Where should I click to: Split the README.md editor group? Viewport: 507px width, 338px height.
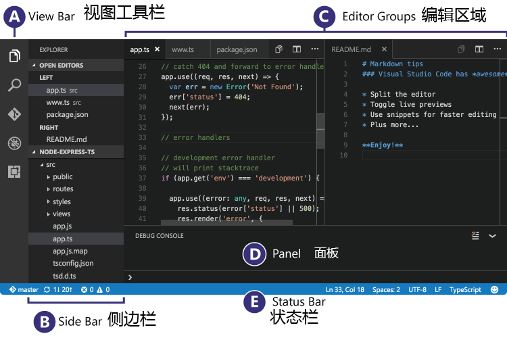pyautogui.click(x=479, y=49)
